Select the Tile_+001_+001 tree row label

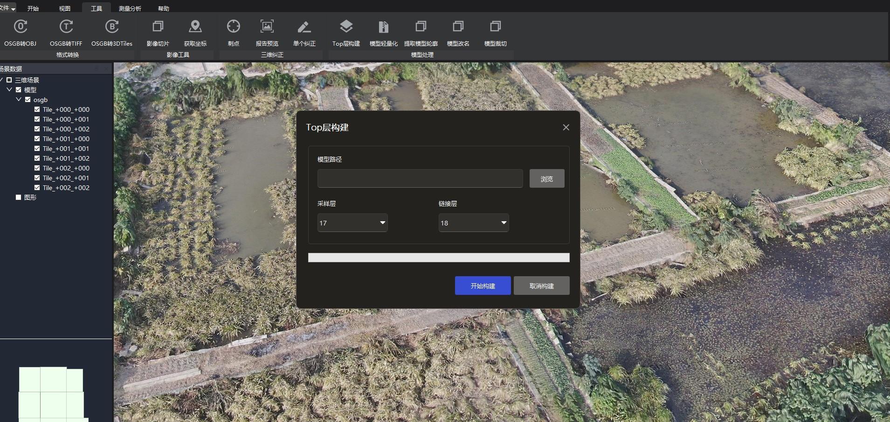pyautogui.click(x=66, y=149)
